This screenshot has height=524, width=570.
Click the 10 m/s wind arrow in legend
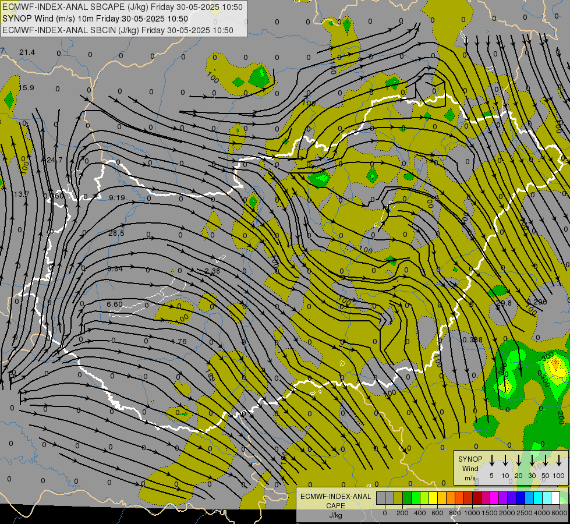tap(505, 460)
